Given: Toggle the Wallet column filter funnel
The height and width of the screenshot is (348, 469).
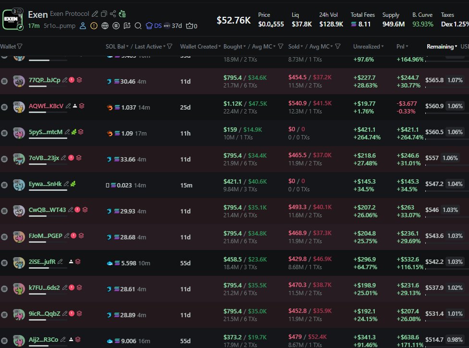Looking at the screenshot, I should tap(19, 47).
